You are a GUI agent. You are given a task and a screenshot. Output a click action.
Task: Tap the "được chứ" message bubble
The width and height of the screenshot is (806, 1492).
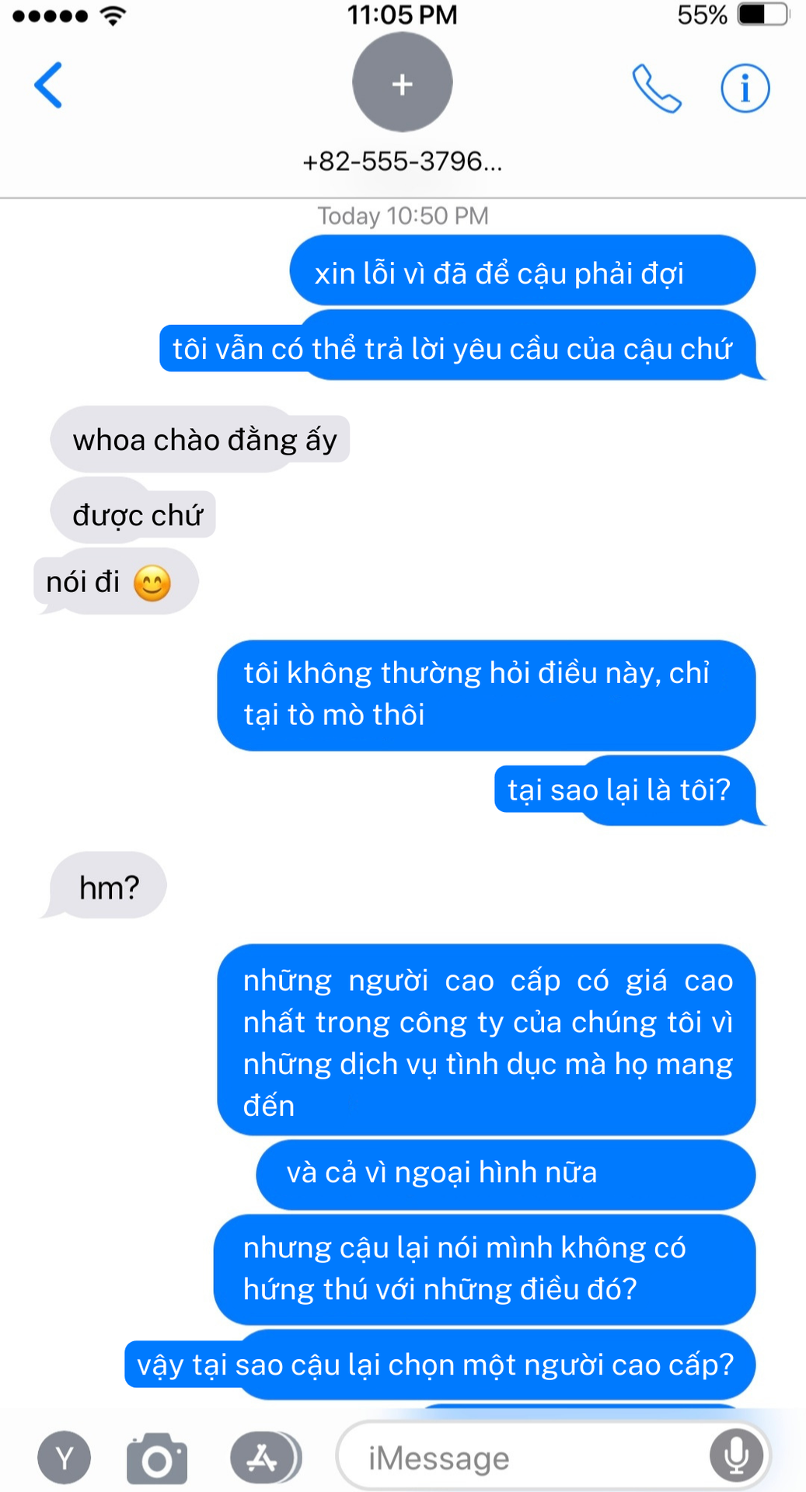[x=133, y=513]
